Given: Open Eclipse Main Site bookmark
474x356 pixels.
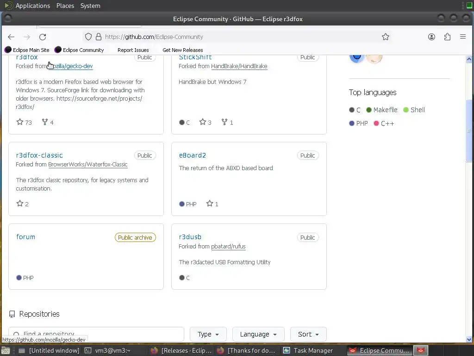Looking at the screenshot, I should (x=27, y=50).
